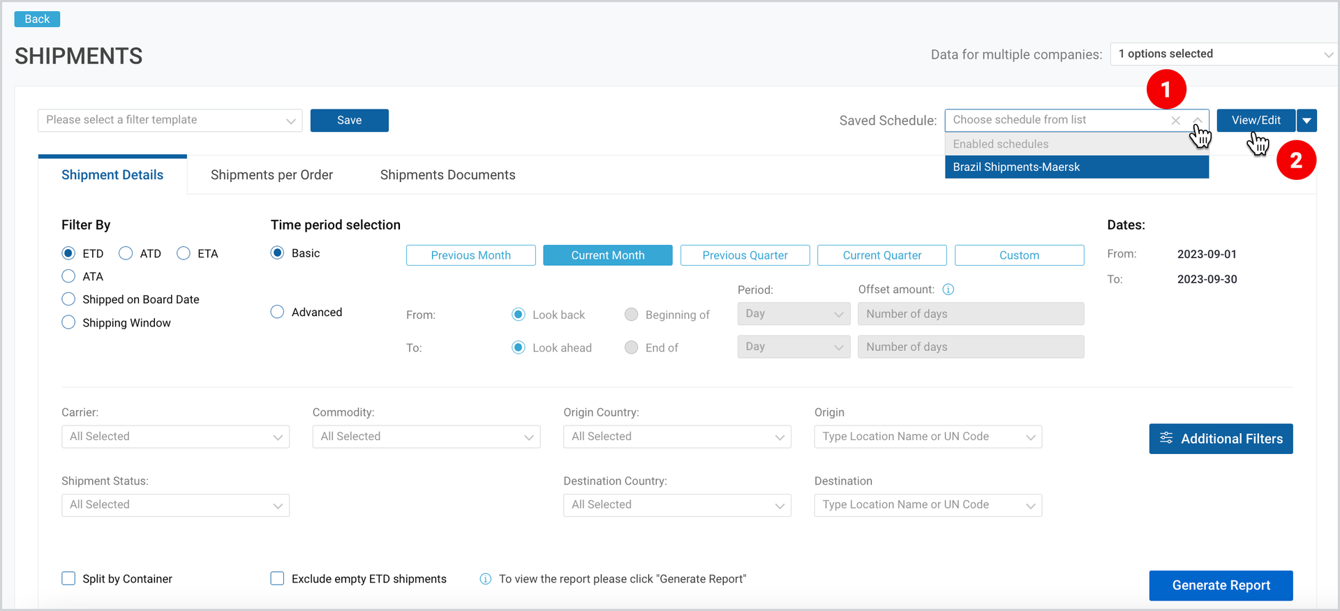Pick Brazil Shipments-Maersk schedule

[x=1077, y=167]
